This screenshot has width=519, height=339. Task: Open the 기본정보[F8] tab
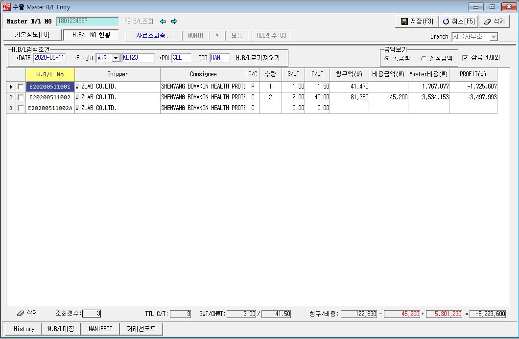click(32, 35)
